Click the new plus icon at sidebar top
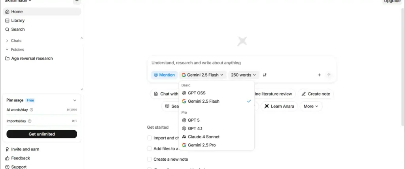The width and height of the screenshot is (405, 169). tap(76, 1)
